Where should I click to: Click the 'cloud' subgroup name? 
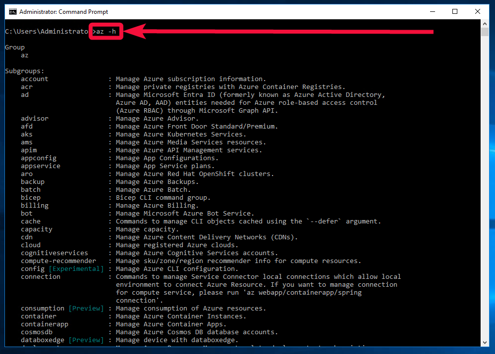click(31, 245)
